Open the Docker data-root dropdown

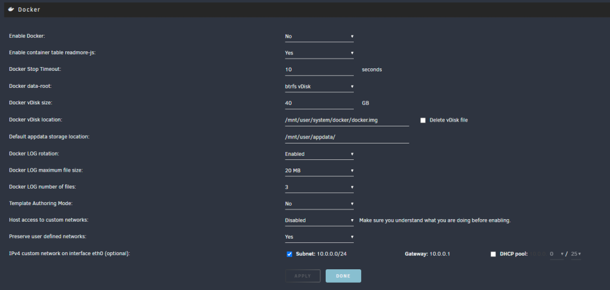point(320,87)
